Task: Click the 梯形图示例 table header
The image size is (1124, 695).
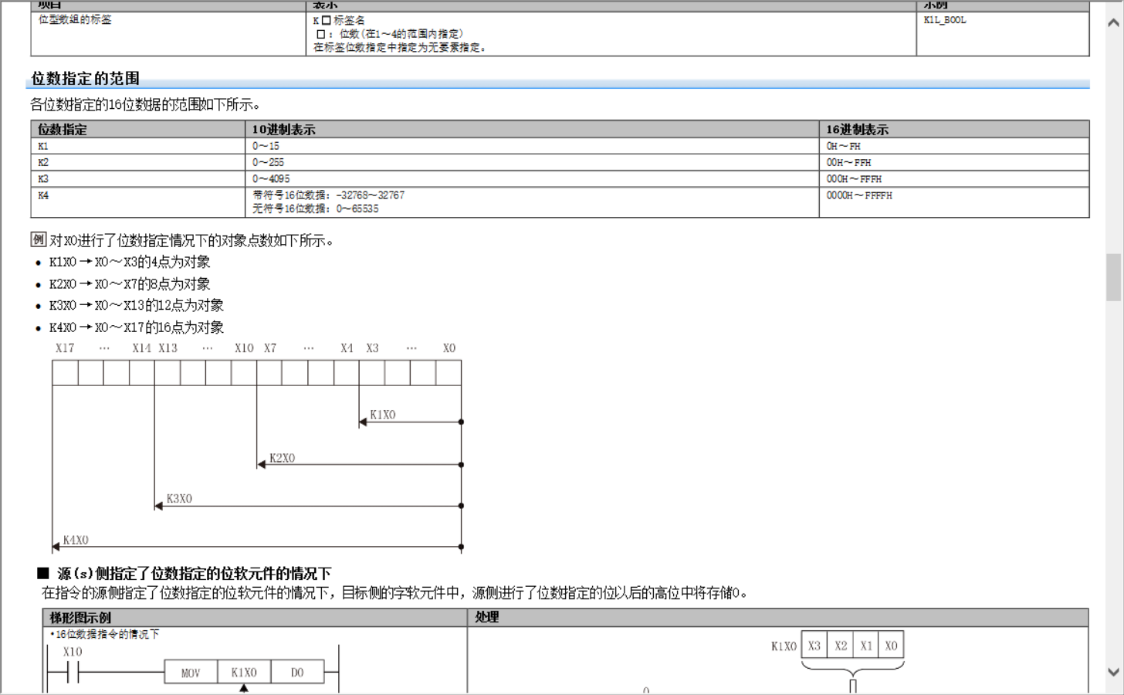Action: 80,618
